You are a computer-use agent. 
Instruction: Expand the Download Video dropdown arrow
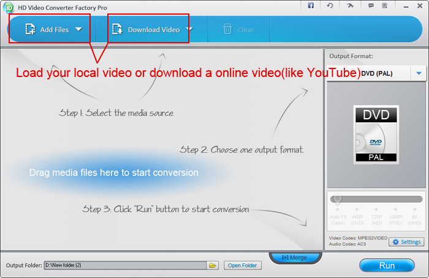coord(189,29)
